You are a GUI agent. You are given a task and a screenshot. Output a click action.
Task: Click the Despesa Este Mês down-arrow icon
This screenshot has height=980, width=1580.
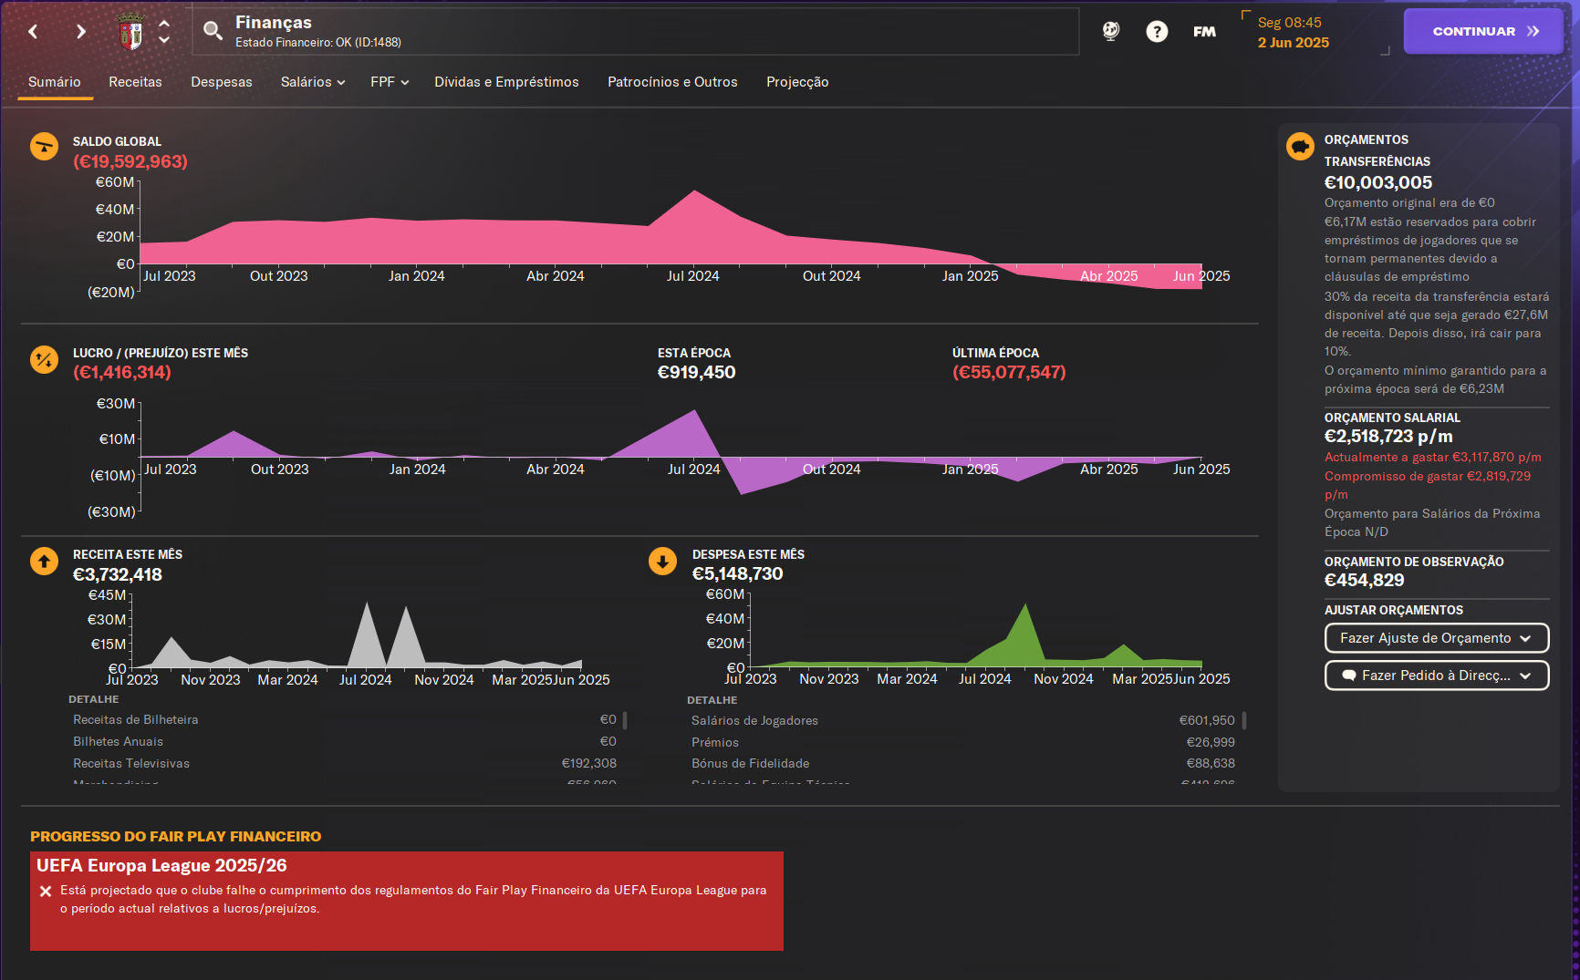coord(662,561)
